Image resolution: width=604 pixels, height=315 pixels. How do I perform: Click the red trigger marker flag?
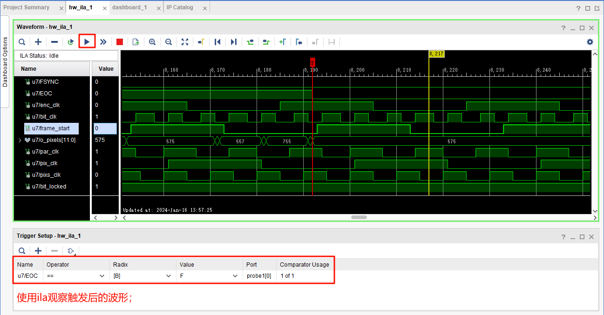(x=312, y=61)
